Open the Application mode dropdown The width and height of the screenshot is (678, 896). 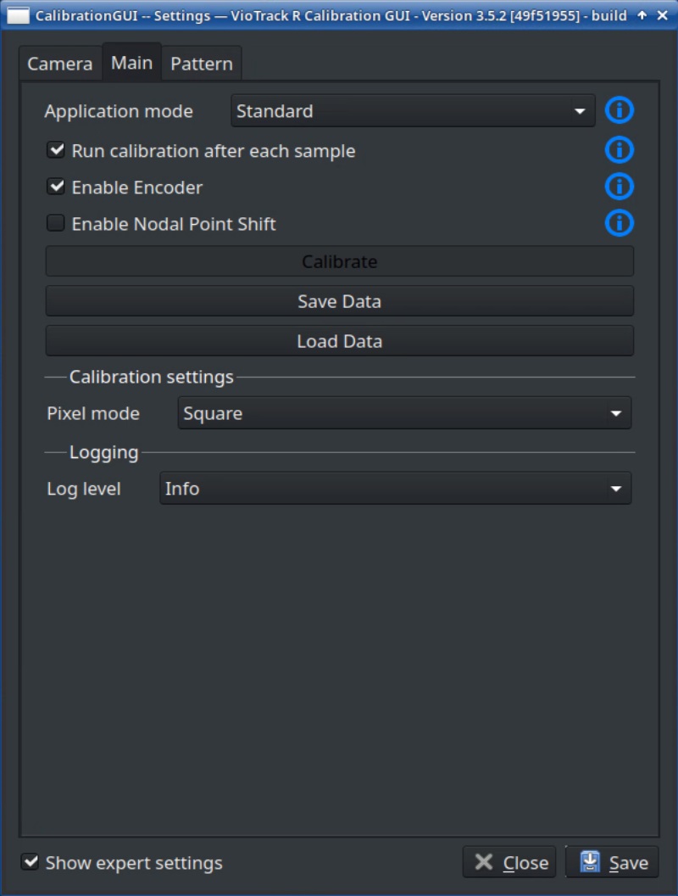pos(413,111)
